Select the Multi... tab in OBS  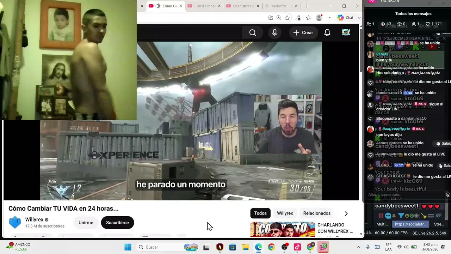(x=382, y=224)
